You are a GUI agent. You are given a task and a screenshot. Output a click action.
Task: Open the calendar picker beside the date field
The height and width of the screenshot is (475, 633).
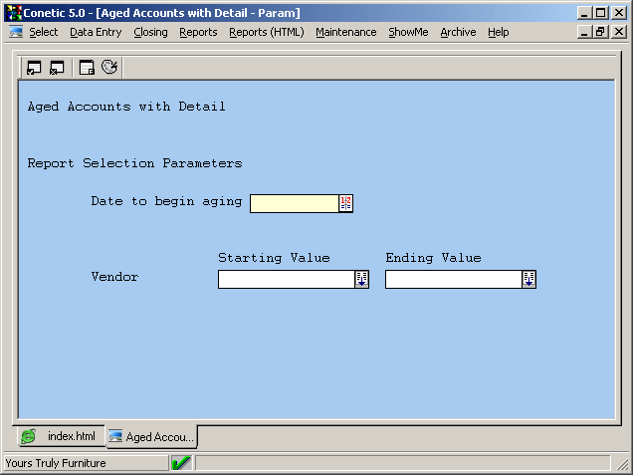pos(346,203)
